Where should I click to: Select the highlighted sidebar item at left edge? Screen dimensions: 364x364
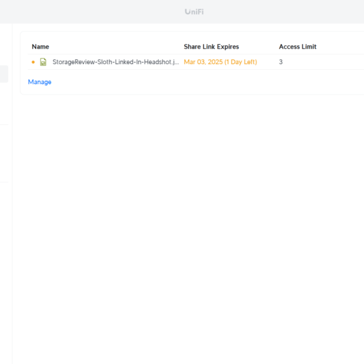pos(4,74)
